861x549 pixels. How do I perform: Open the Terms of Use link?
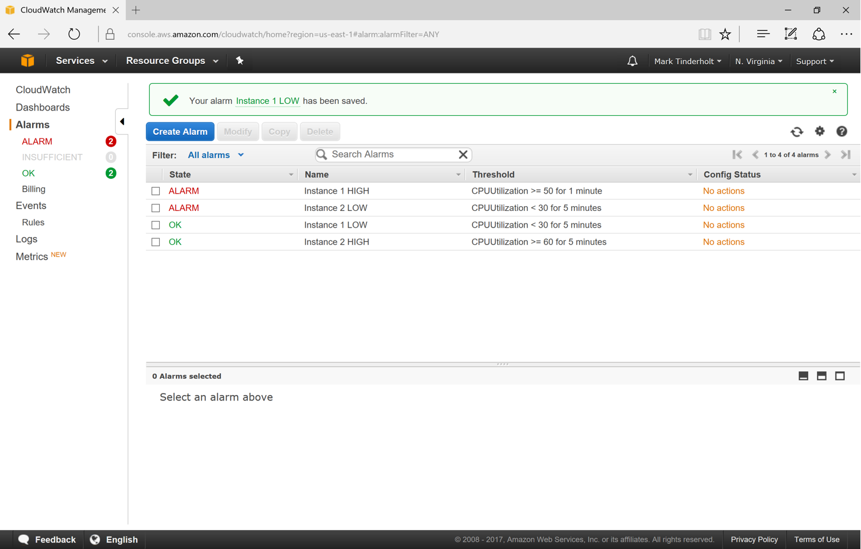(x=816, y=539)
